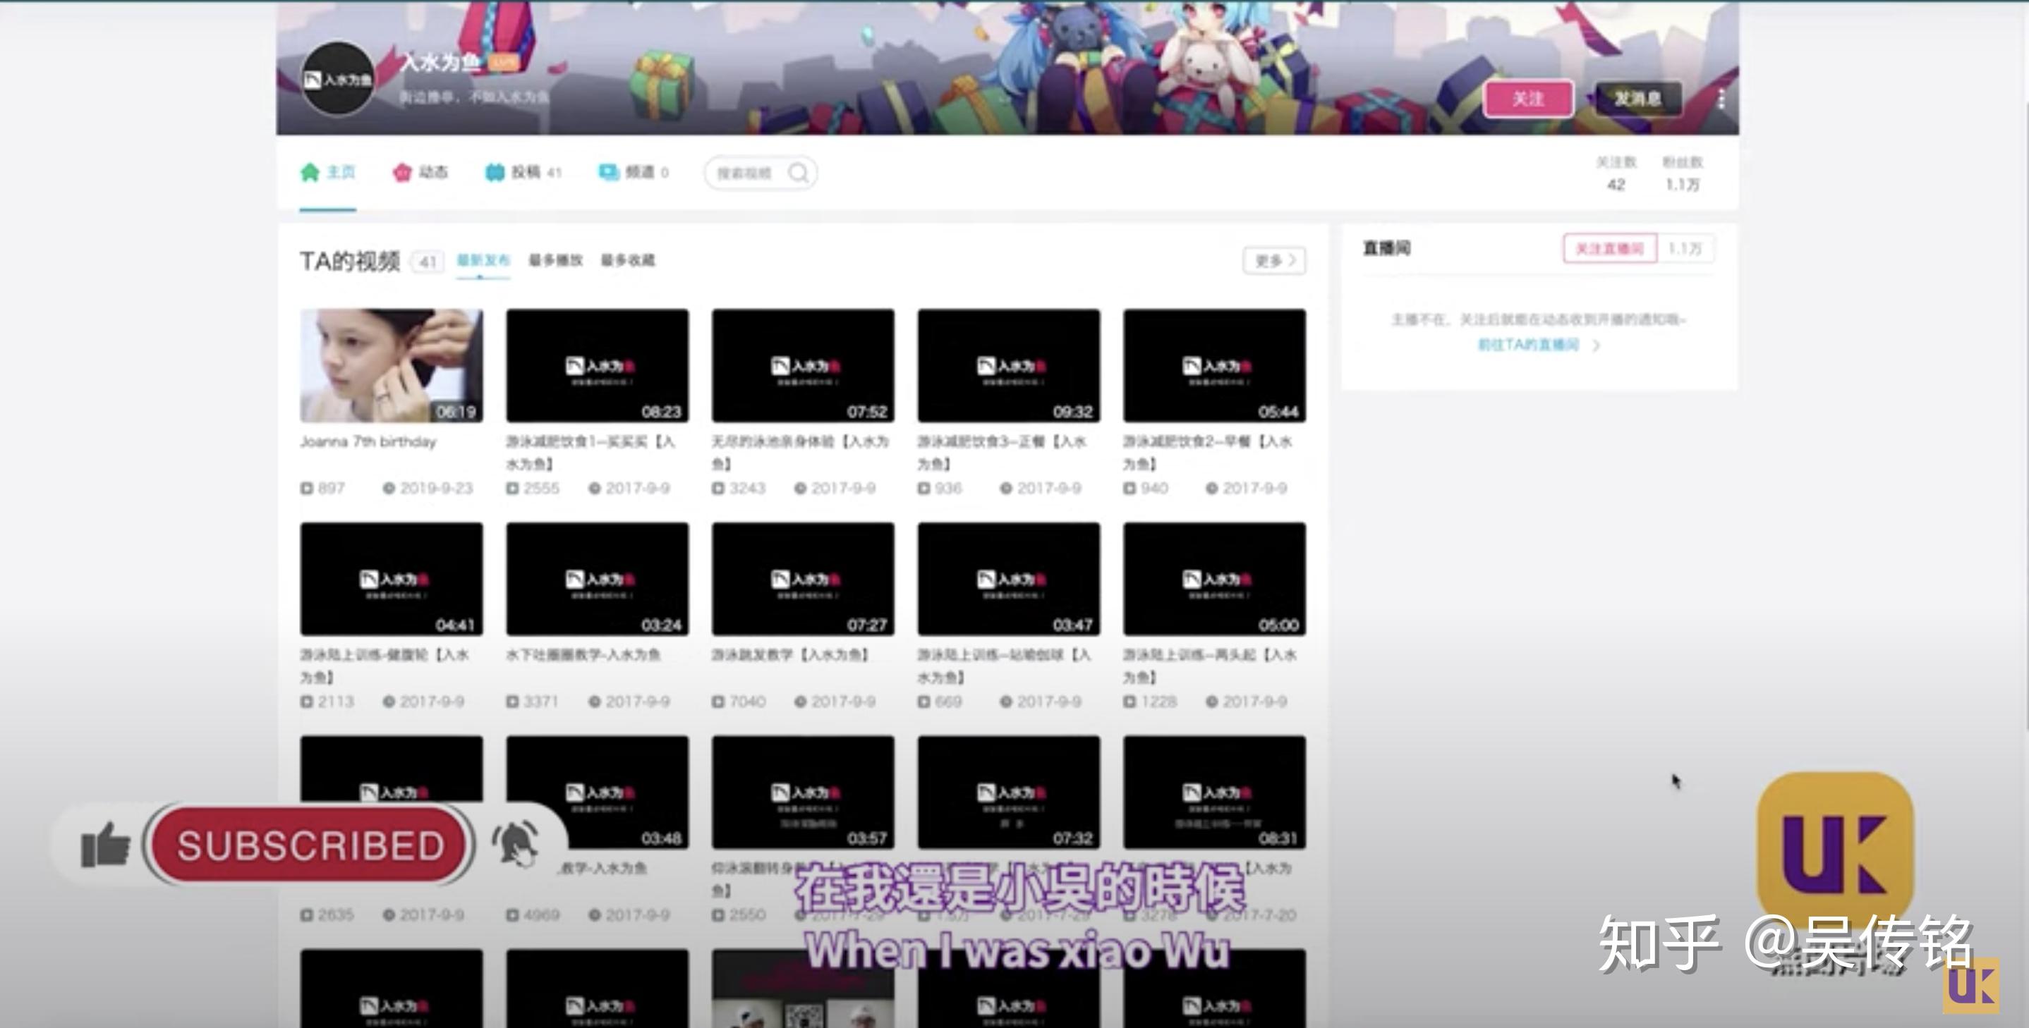
Task: Open the 投稿 uploads tab
Action: (523, 172)
